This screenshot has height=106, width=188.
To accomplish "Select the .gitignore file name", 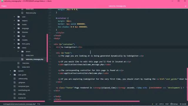I will pyautogui.click(x=22, y=82).
